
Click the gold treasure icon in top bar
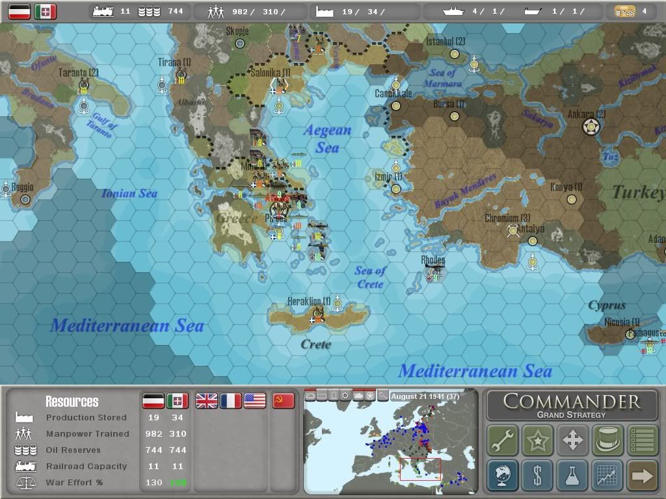pyautogui.click(x=625, y=12)
